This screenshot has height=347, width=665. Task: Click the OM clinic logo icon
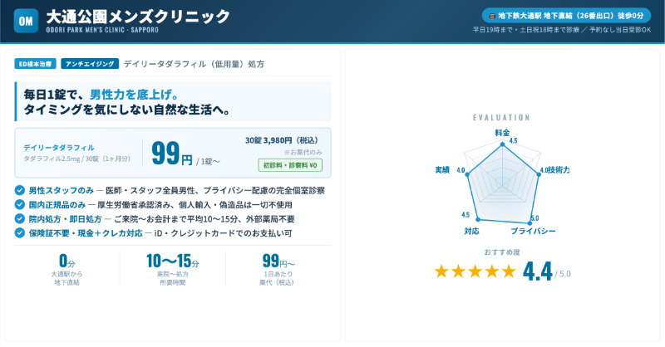tap(26, 22)
